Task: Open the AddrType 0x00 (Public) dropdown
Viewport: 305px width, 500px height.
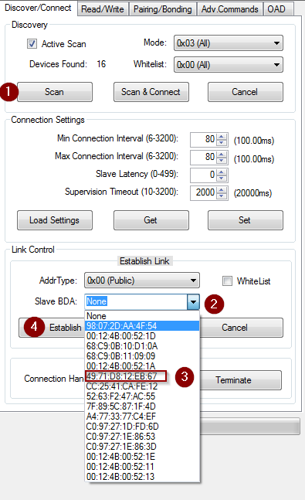Action: click(142, 281)
